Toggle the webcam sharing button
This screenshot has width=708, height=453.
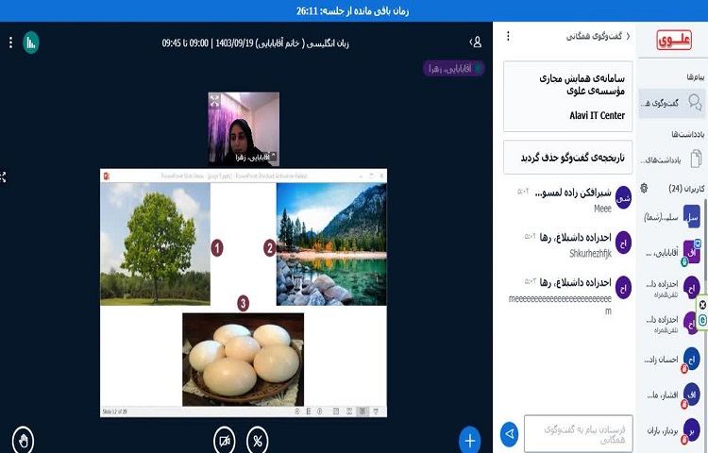coord(225,441)
